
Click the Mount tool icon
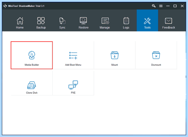[x=114, y=55]
